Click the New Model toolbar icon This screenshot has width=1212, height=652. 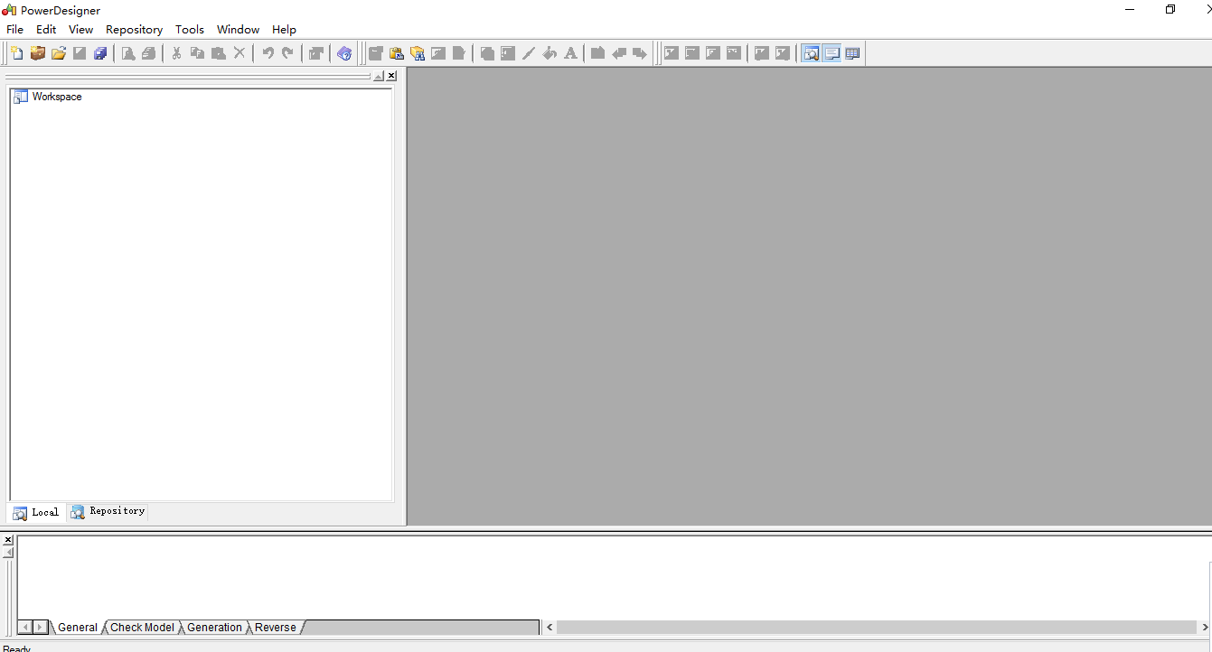point(17,53)
